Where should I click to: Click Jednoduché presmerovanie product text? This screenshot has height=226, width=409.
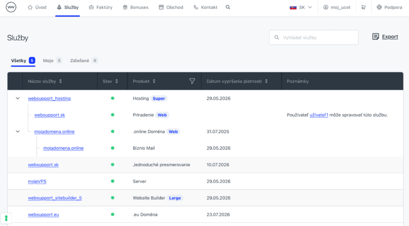(x=161, y=165)
